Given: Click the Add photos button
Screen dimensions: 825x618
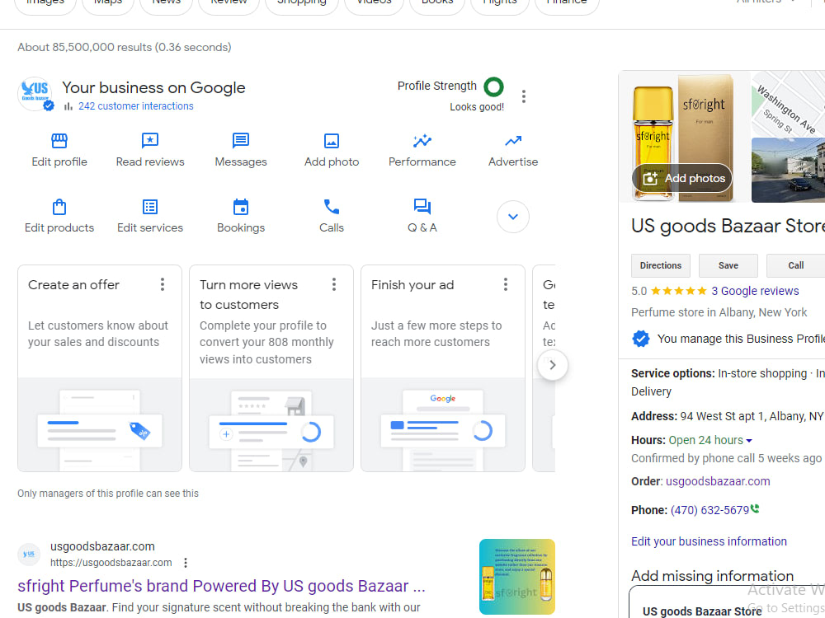Looking at the screenshot, I should pos(682,178).
